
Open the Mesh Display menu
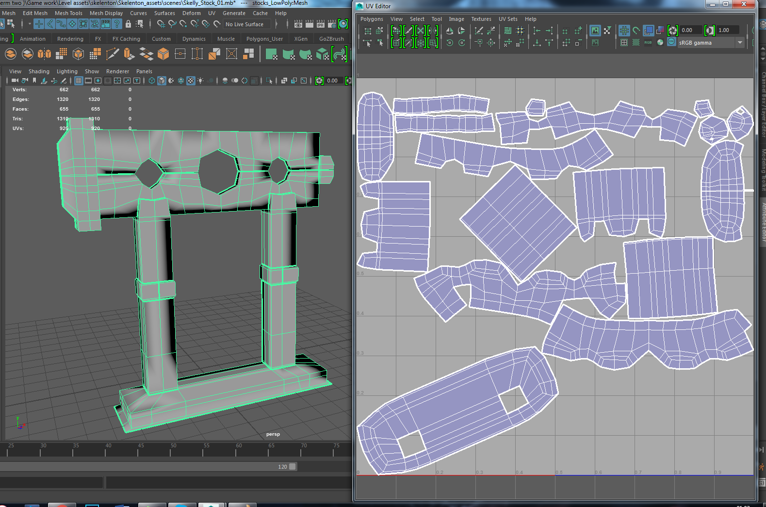point(106,13)
